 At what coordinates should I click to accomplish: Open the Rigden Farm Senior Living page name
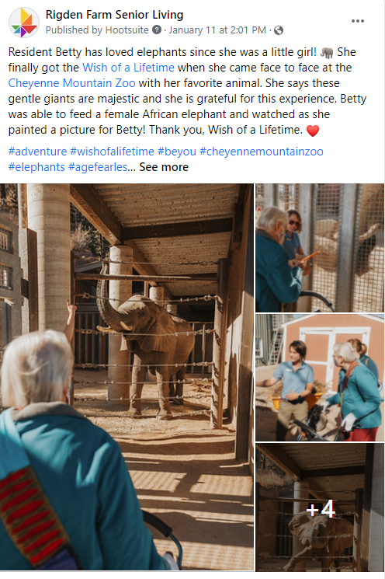click(114, 15)
